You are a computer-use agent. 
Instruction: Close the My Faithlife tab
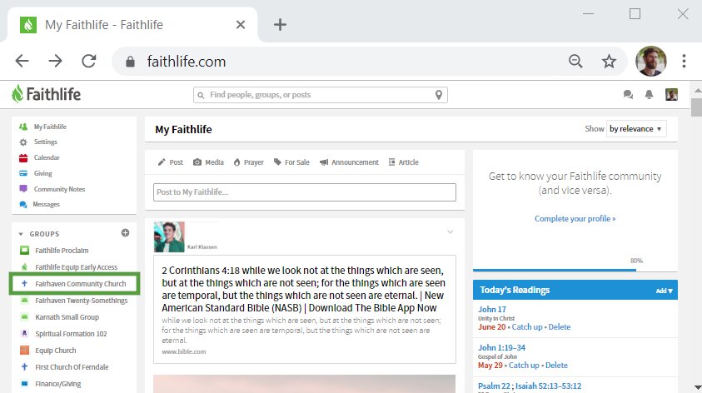tap(241, 25)
